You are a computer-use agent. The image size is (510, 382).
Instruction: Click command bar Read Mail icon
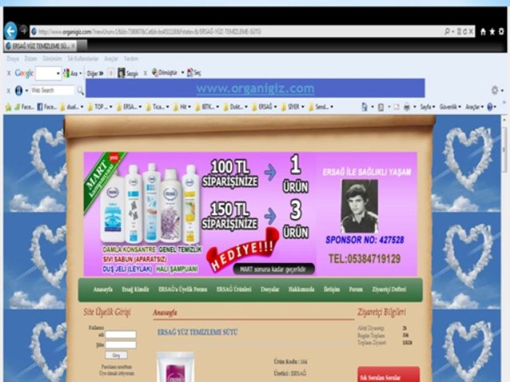pos(396,107)
